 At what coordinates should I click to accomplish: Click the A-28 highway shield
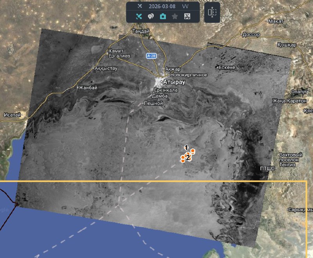pyautogui.click(x=151, y=56)
